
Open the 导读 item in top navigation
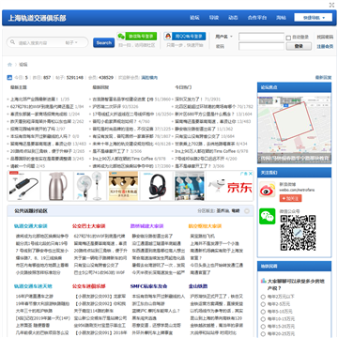(x=214, y=18)
